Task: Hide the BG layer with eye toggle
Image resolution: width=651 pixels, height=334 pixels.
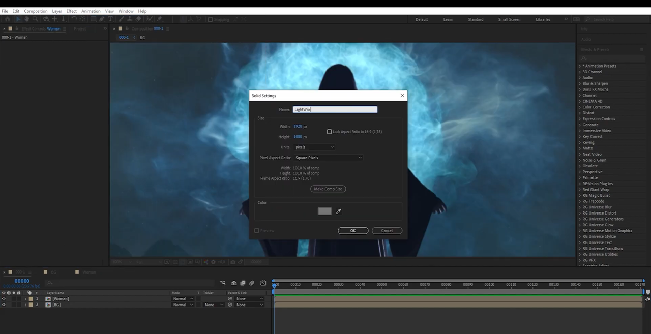Action: (4, 305)
